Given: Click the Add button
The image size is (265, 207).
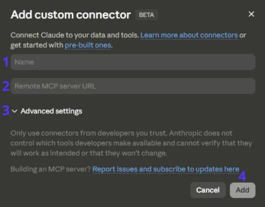Looking at the screenshot, I should pos(242,190).
